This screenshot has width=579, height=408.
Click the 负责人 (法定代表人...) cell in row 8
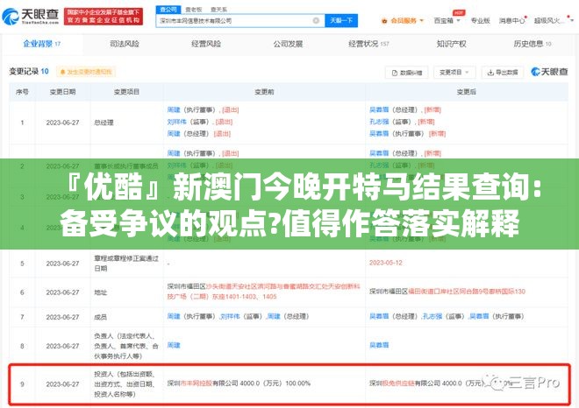(126, 346)
